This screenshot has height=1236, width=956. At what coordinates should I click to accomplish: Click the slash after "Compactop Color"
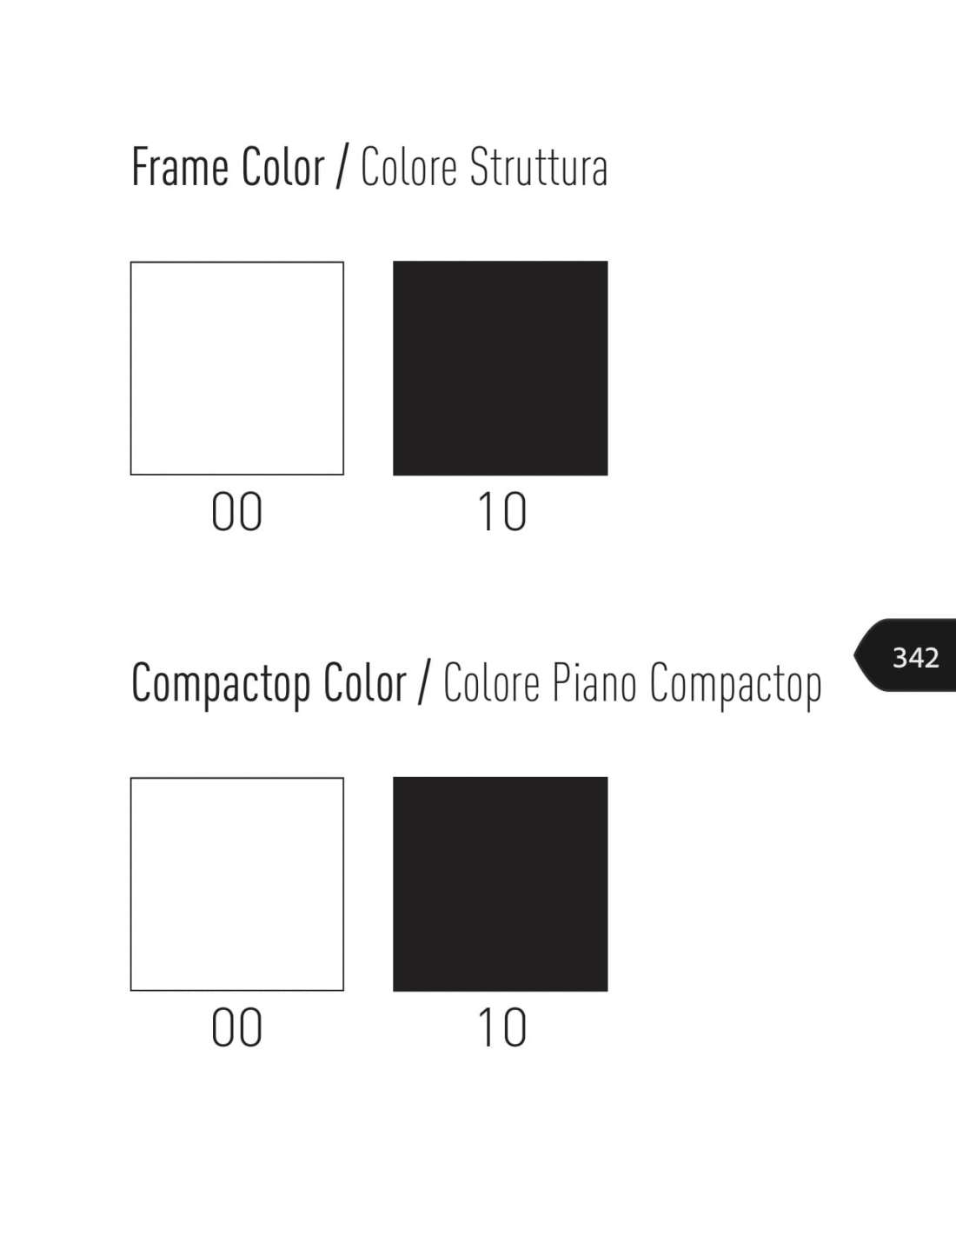click(423, 683)
